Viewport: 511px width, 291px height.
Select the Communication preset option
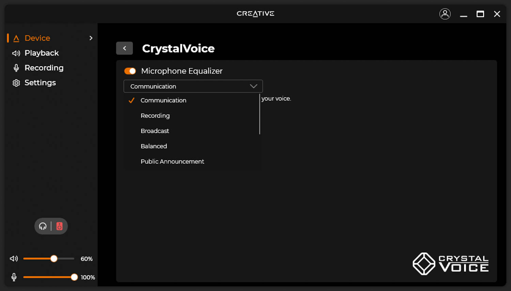tap(193, 100)
